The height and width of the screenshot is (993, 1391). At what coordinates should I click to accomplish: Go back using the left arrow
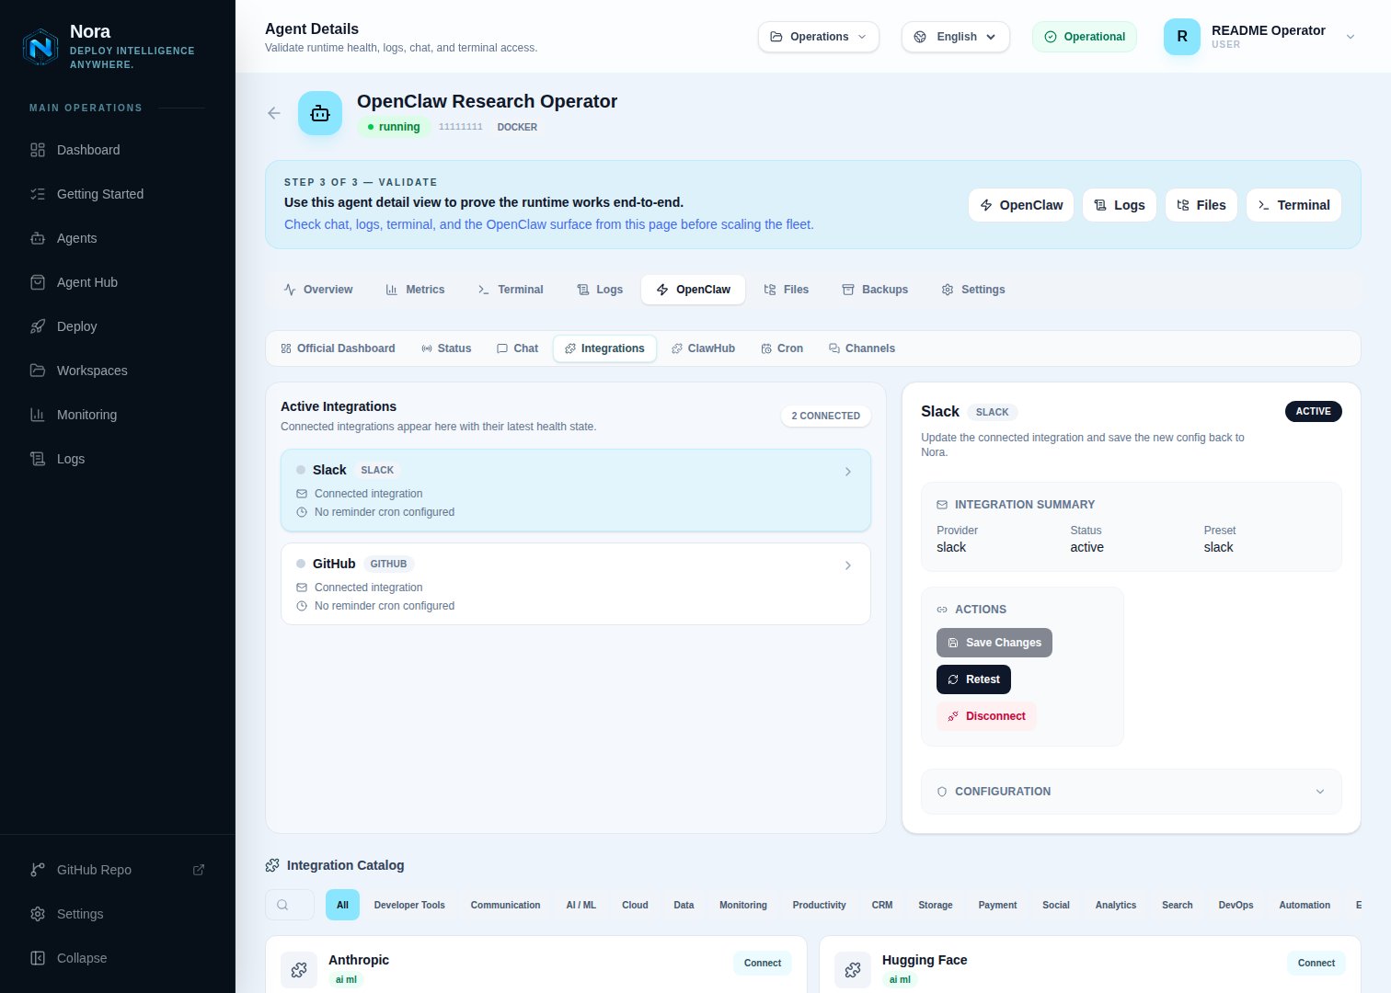tap(274, 113)
